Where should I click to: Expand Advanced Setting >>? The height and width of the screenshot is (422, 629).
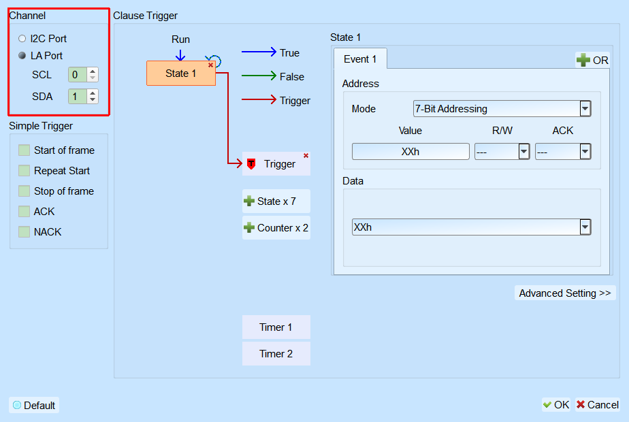565,293
